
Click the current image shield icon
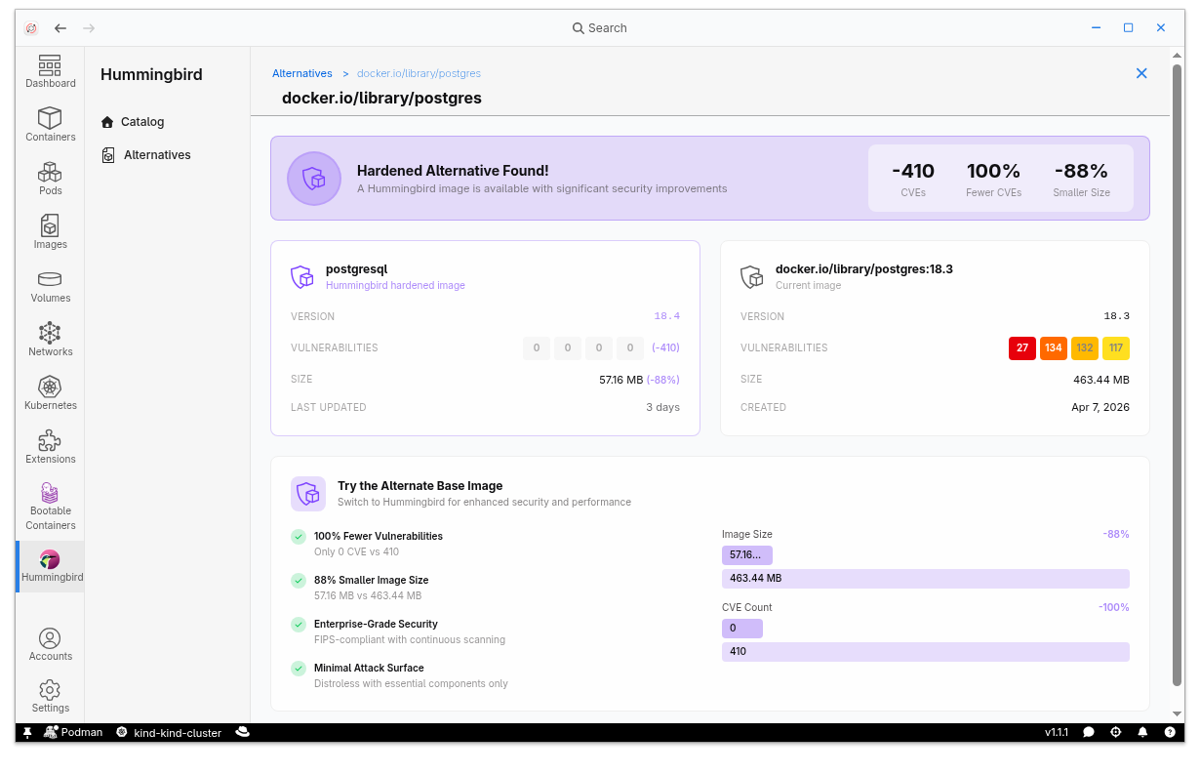(x=752, y=277)
